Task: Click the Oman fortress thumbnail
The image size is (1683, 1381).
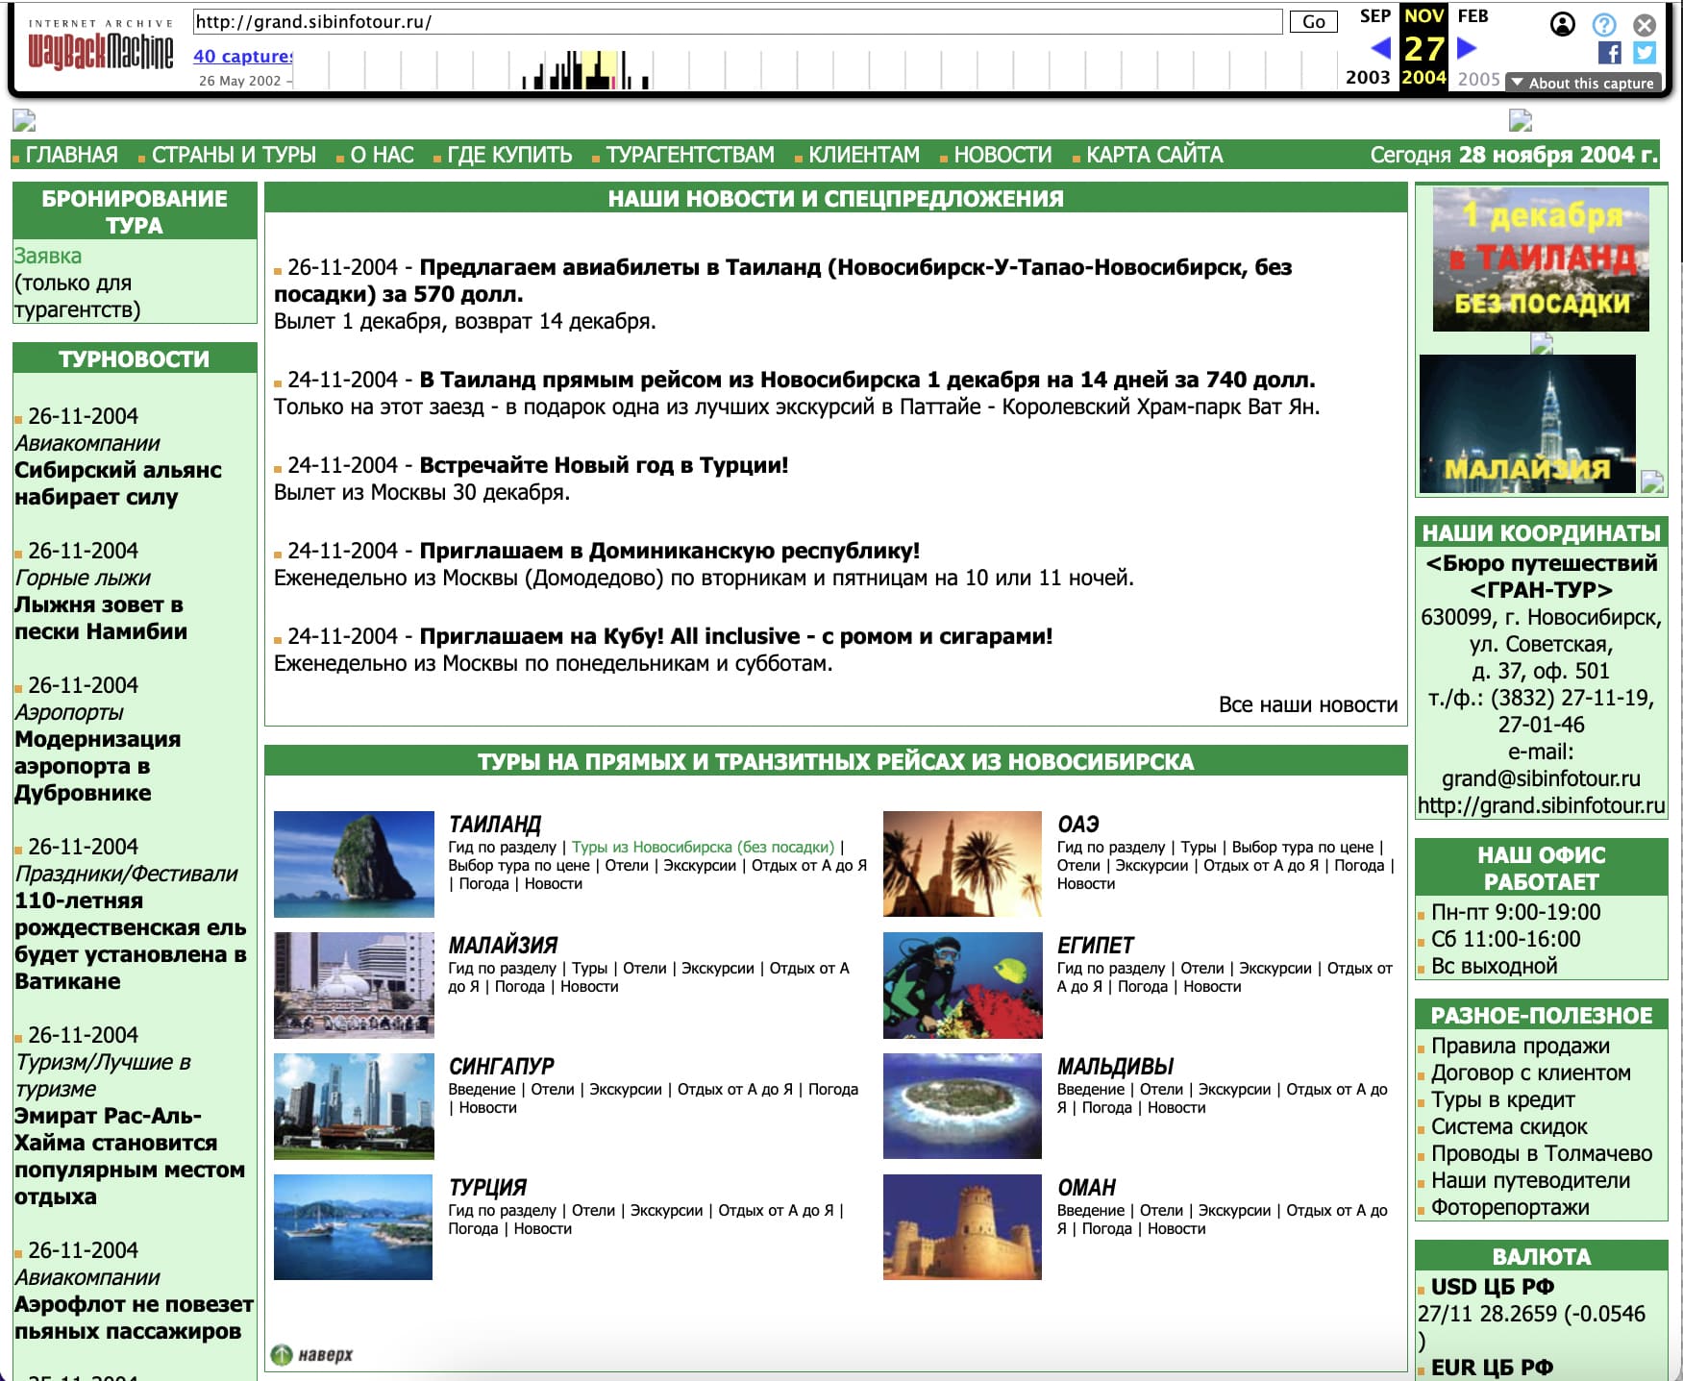Action: coord(962,1227)
